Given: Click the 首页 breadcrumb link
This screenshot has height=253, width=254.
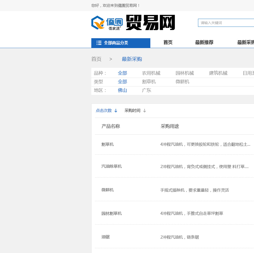Looking at the screenshot, I should (96, 59).
